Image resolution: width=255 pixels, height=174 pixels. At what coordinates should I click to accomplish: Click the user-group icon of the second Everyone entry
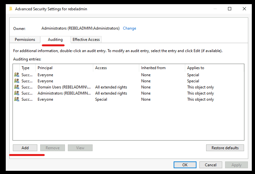tap(17, 81)
